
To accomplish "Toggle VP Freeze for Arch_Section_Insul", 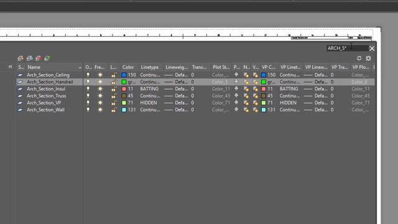I will point(256,89).
